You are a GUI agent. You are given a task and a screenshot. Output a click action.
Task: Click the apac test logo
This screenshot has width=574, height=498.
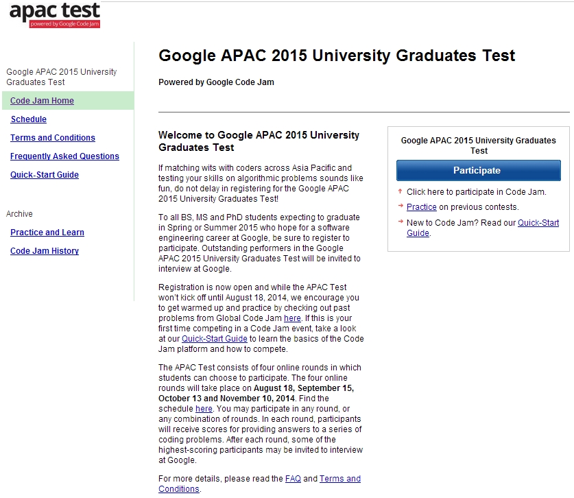click(55, 14)
